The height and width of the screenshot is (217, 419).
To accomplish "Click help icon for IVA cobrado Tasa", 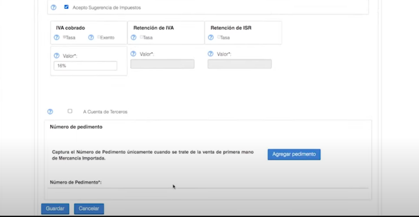I will [57, 38].
